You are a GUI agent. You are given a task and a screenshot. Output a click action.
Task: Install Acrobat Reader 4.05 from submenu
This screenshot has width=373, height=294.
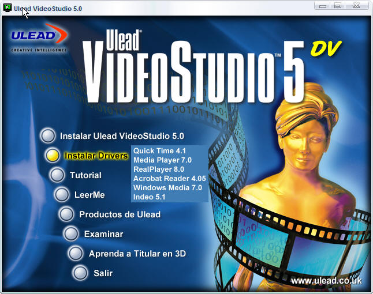[169, 179]
